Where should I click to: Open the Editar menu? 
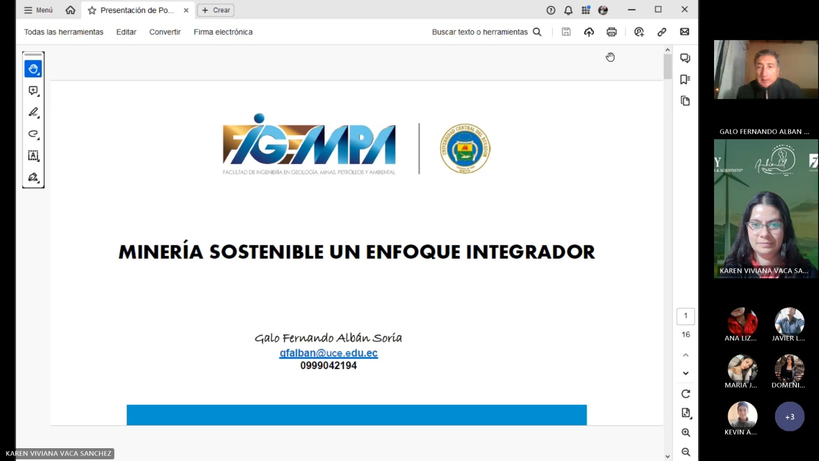(126, 32)
